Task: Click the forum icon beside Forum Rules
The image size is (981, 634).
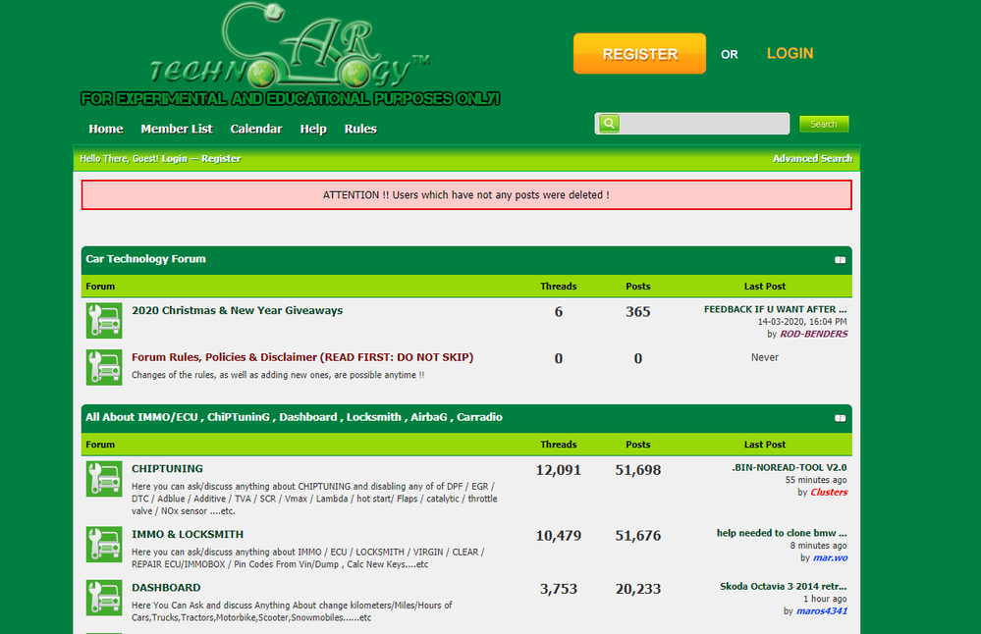Action: [x=103, y=366]
